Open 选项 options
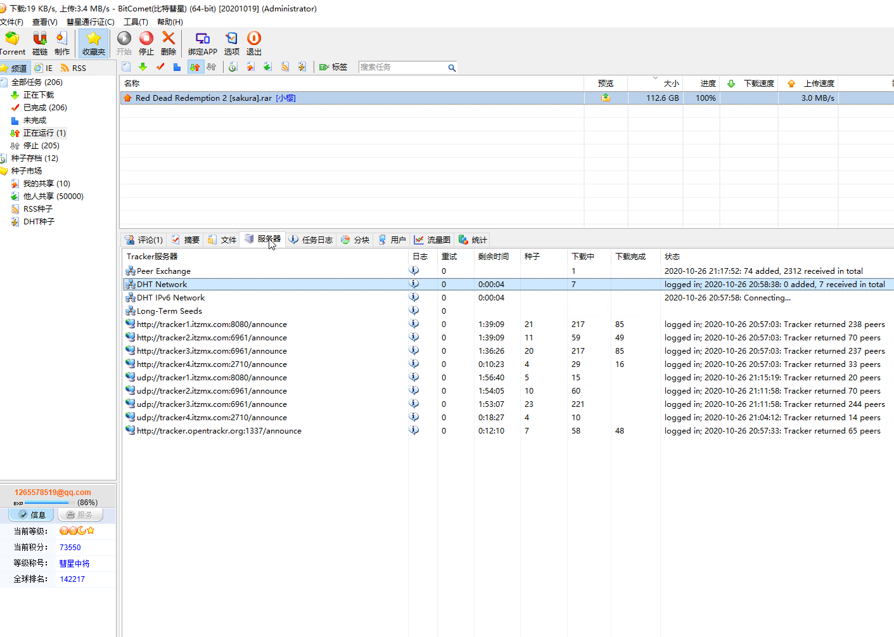 (232, 43)
